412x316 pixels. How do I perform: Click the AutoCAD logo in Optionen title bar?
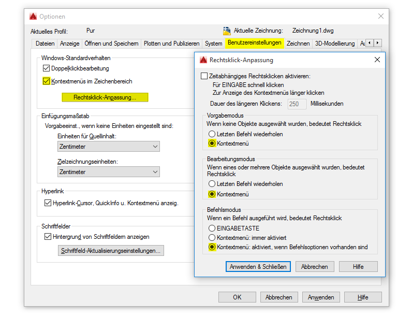click(33, 17)
